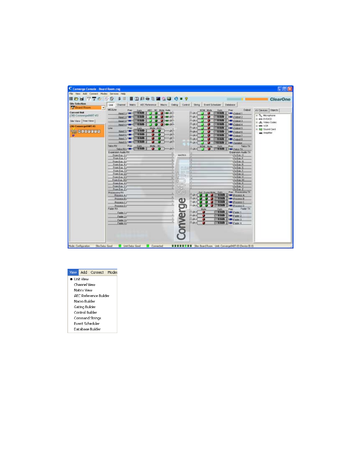Select the Unit View radio option
The image size is (354, 458).
pyautogui.click(x=71, y=279)
